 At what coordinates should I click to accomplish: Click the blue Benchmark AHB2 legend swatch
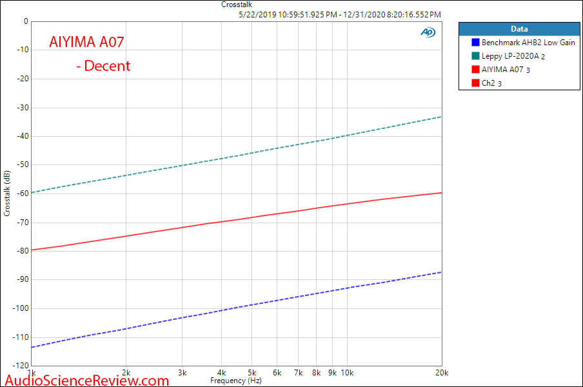(475, 43)
